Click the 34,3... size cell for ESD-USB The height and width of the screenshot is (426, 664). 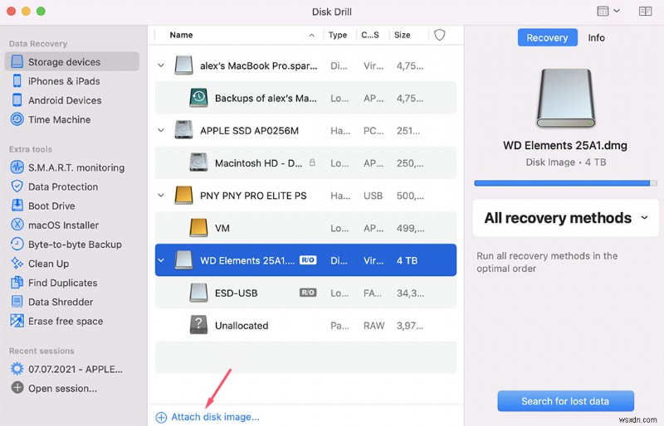coord(410,293)
